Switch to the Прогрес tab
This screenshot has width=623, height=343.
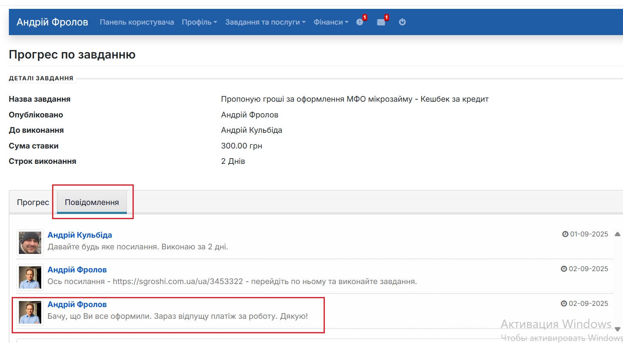point(33,202)
